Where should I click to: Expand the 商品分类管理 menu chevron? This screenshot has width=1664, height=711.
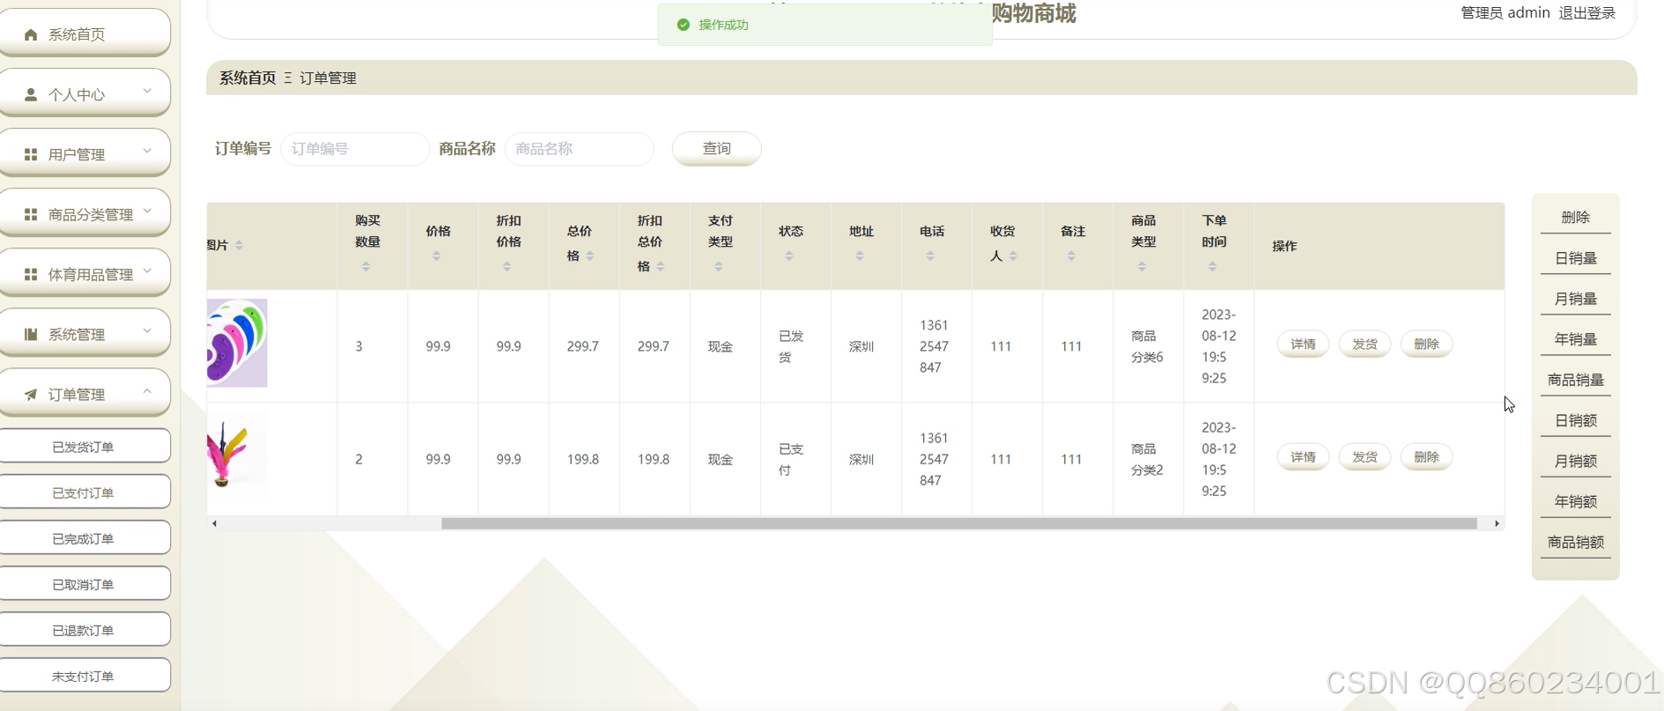click(147, 211)
